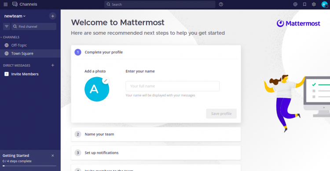Collapse the CHANNELS category

tap(10, 37)
